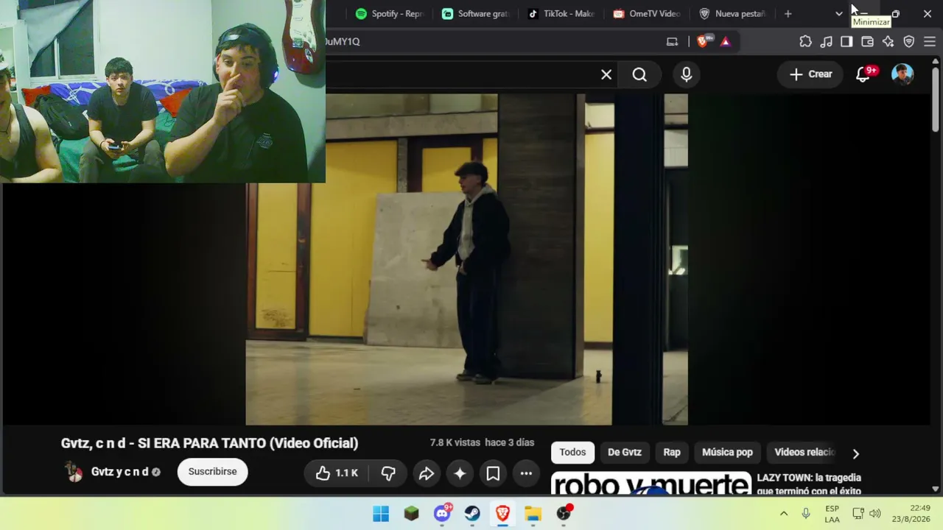Open the YouTube account avatar menu
Viewport: 943px width, 530px height.
tap(902, 74)
